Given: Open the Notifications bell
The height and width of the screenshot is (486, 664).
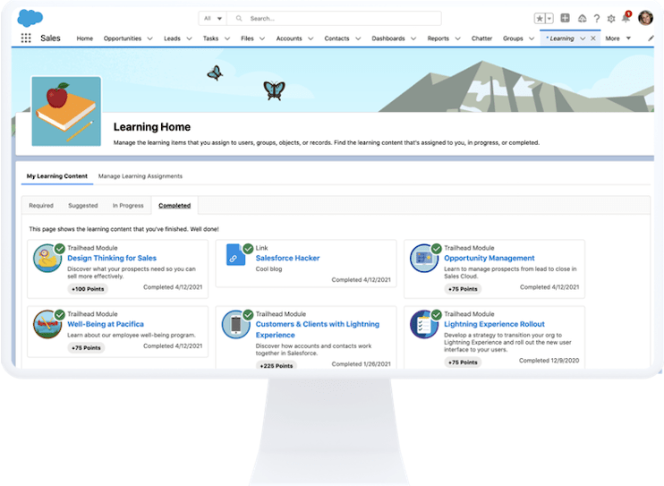Looking at the screenshot, I should coord(626,19).
